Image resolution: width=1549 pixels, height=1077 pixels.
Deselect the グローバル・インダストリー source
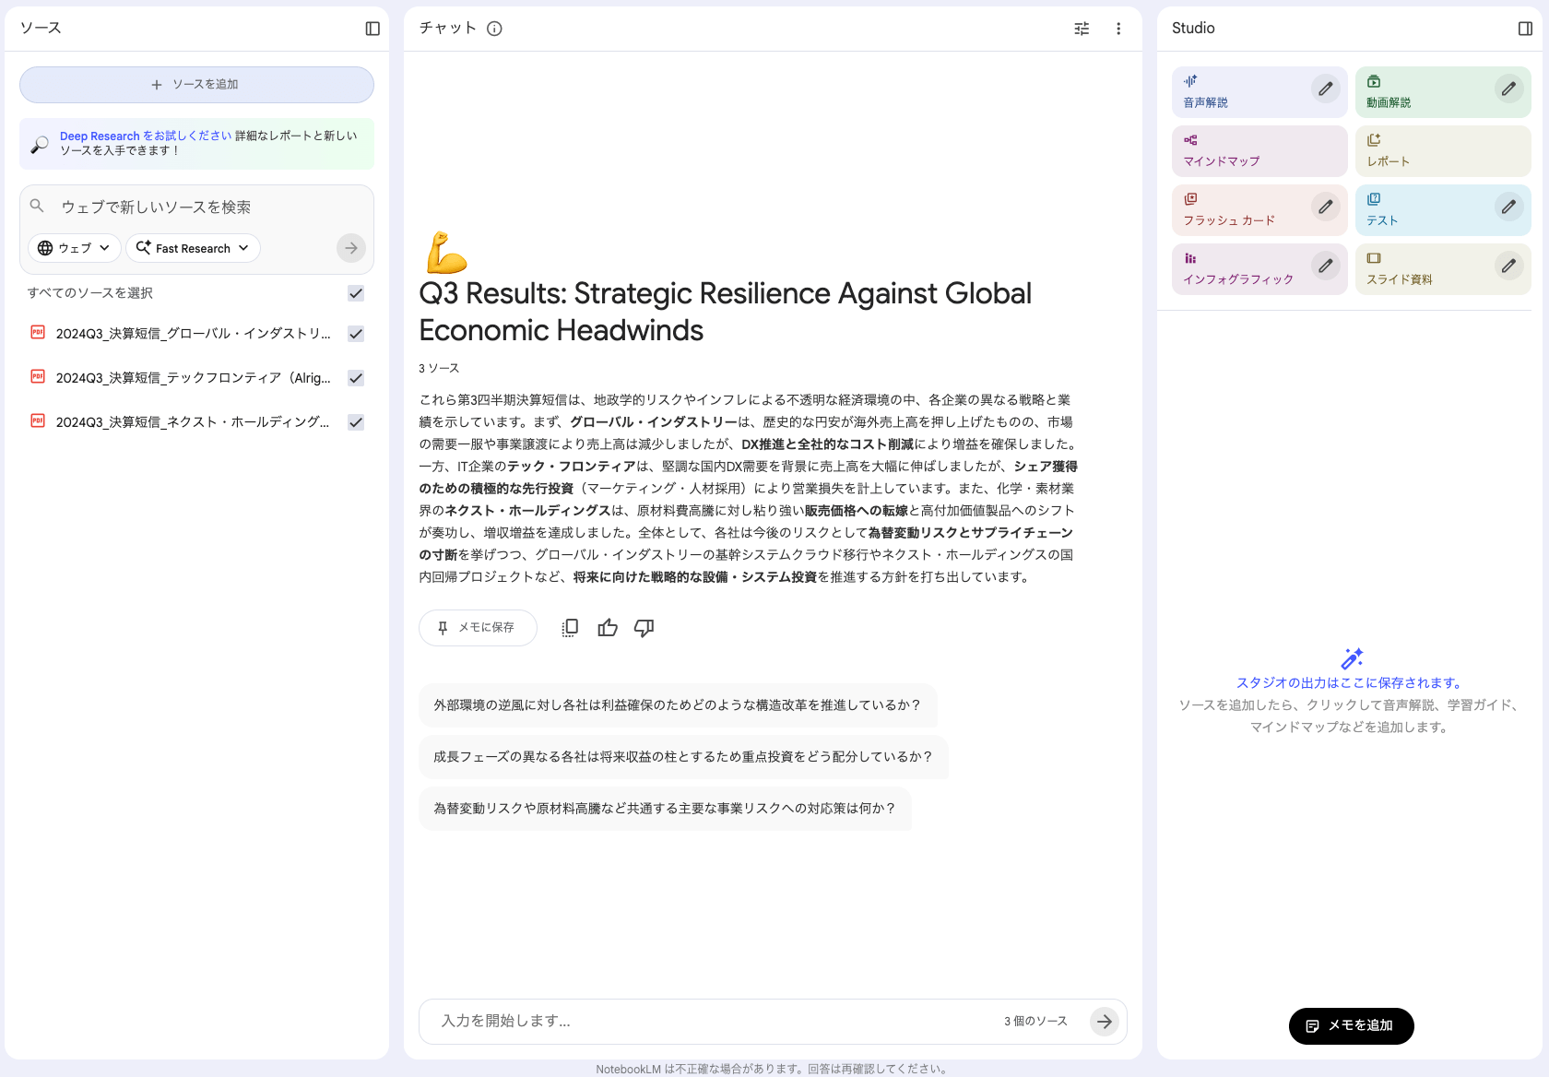[x=355, y=334]
